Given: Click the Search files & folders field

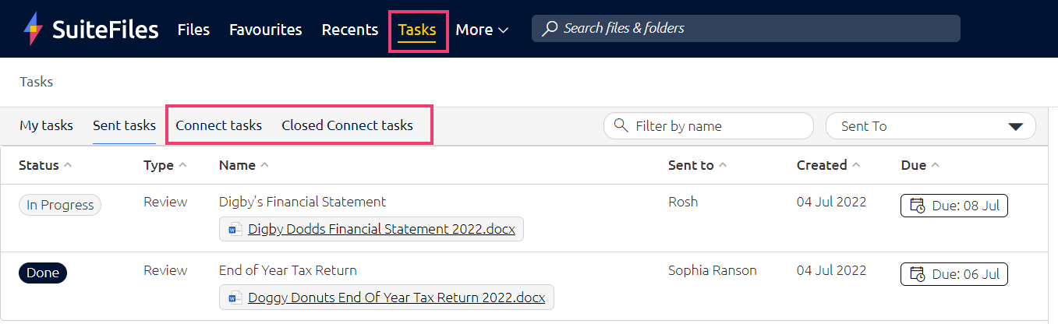Looking at the screenshot, I should 746,29.
